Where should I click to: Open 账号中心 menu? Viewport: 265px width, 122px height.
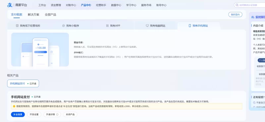161,5
